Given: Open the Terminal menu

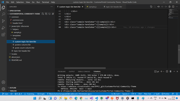Looking at the screenshot, I should (x=45, y=2).
